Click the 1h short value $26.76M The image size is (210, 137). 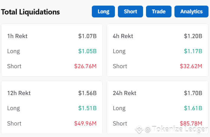[85, 66]
